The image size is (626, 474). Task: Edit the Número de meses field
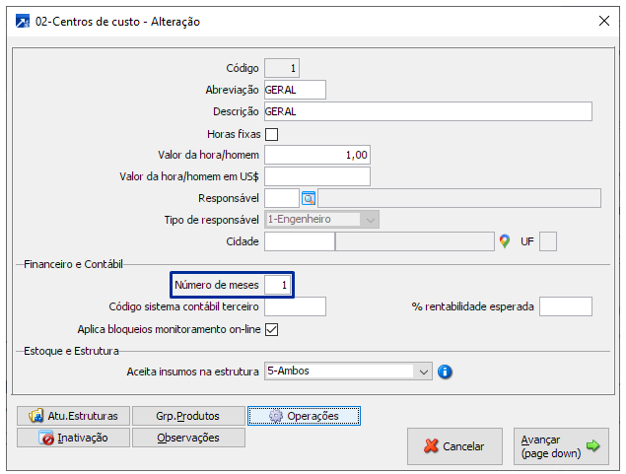tap(277, 285)
